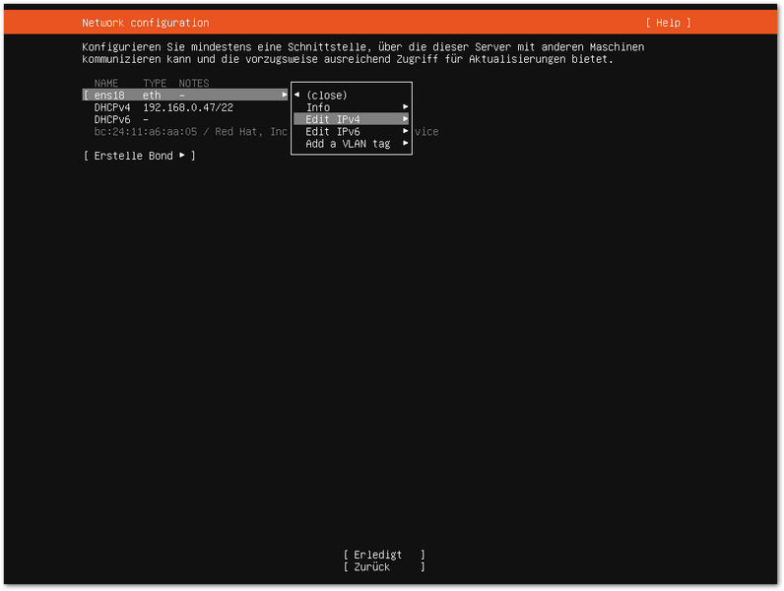Click the NOTES column header
This screenshot has height=591, width=784.
pos(194,83)
